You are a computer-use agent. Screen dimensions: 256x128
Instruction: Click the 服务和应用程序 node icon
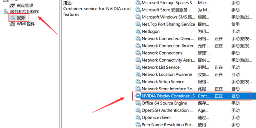(6, 11)
